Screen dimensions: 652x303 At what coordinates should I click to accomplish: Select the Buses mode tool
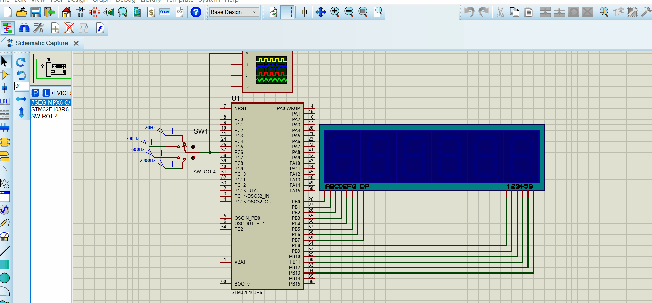coord(5,128)
